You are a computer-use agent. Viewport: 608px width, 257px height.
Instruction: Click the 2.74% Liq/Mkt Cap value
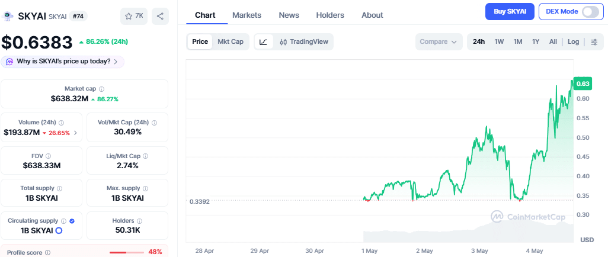127,166
